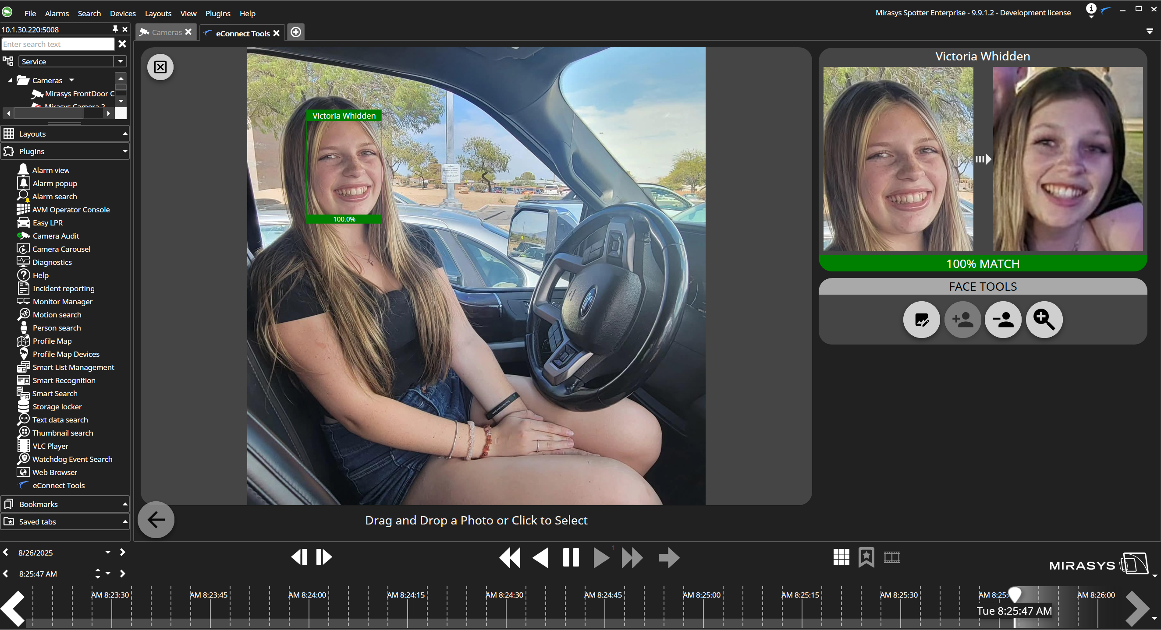The height and width of the screenshot is (630, 1161).
Task: Launch the Easy LPR plugin
Action: (x=47, y=222)
